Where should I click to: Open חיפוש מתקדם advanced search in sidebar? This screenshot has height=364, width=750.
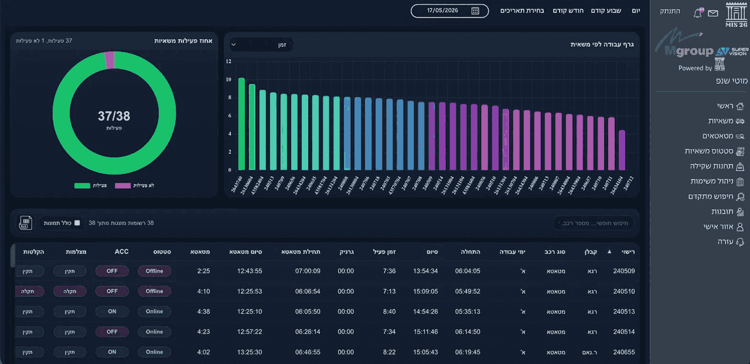(x=716, y=197)
